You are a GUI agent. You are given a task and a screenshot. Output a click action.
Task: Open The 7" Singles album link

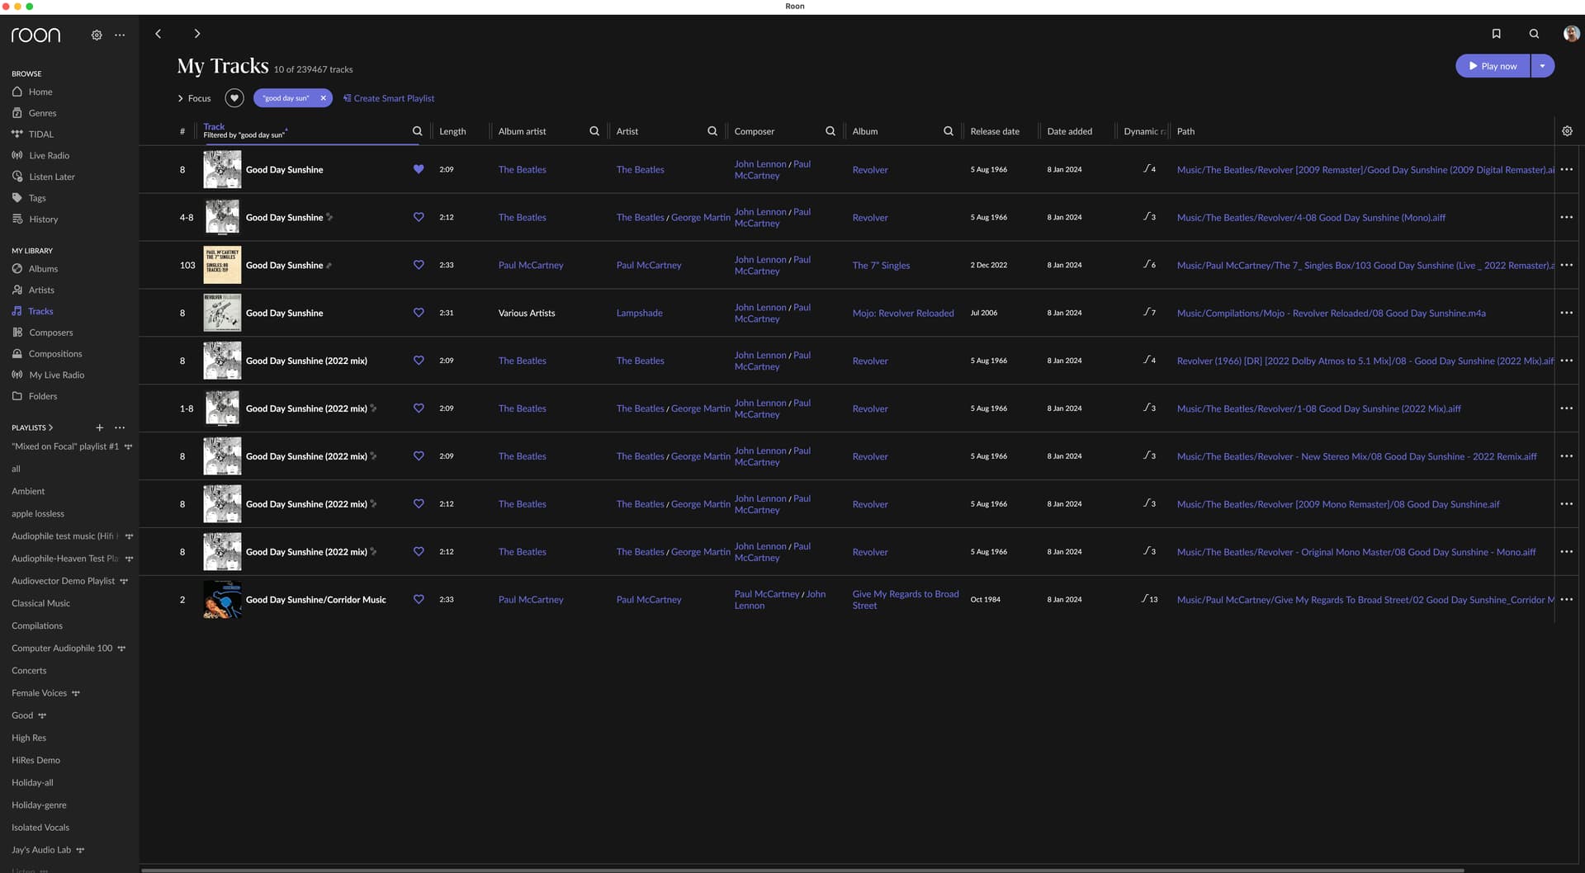point(881,265)
